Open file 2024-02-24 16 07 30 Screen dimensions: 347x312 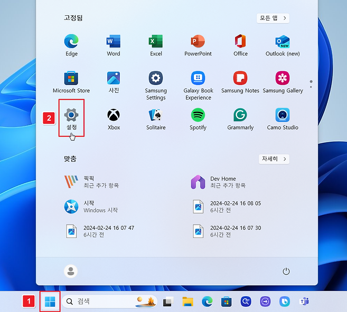tap(227, 231)
